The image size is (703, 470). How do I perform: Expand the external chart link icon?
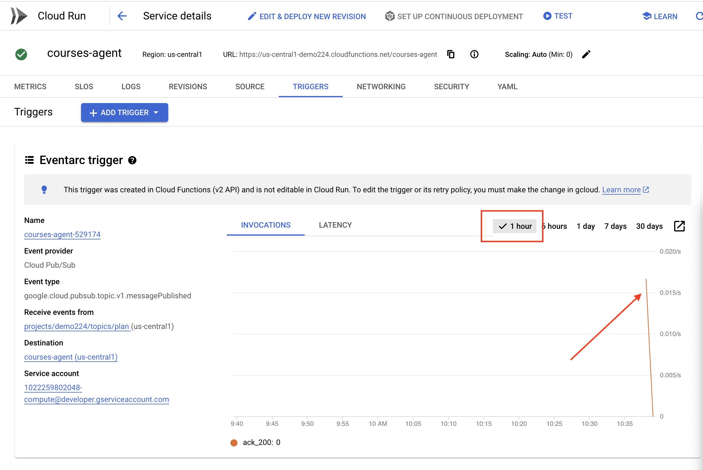(680, 226)
